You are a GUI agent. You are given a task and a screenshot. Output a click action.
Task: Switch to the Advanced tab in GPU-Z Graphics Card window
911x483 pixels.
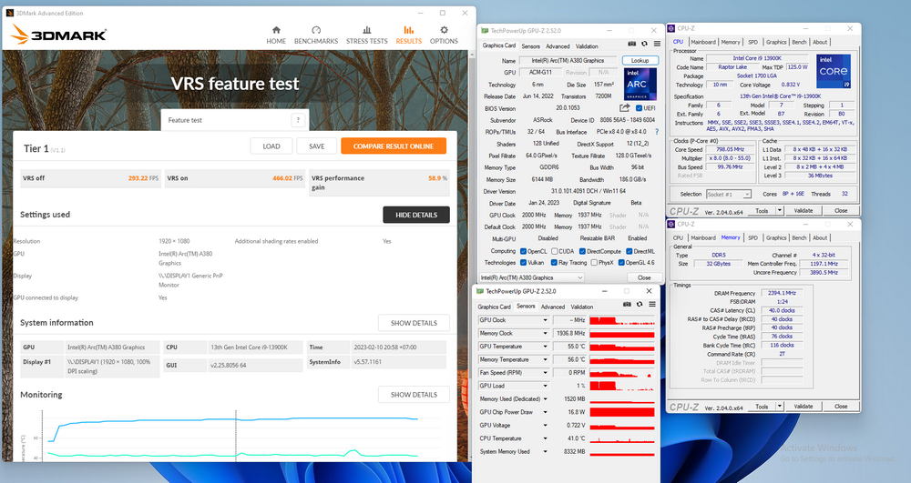point(558,46)
